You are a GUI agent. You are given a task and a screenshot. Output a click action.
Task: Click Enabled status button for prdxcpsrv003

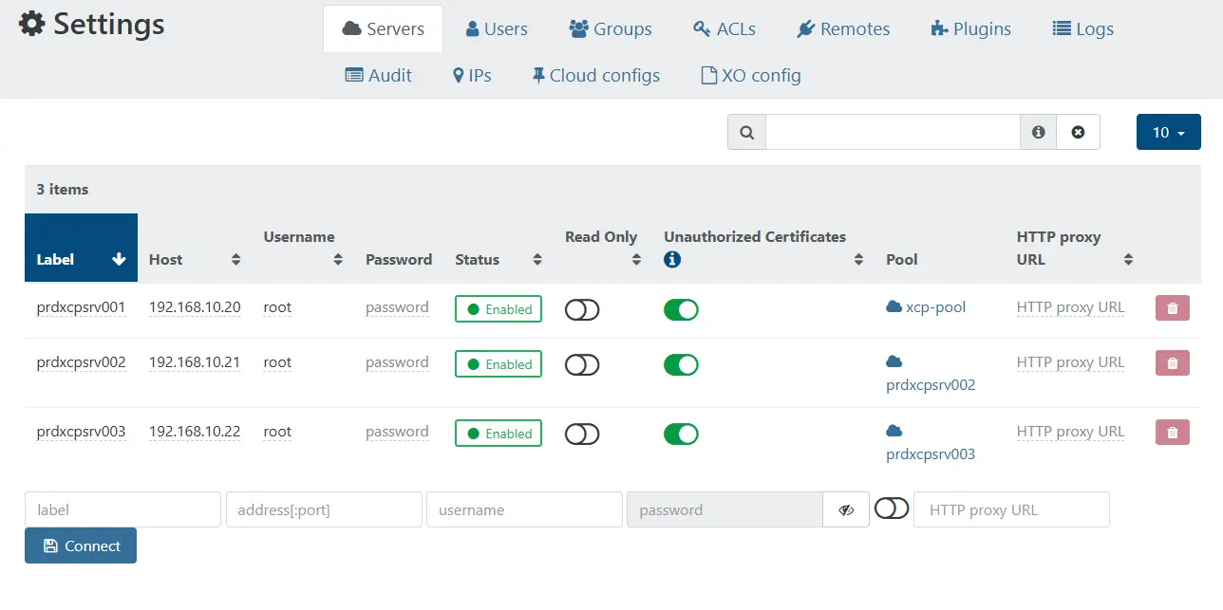[499, 434]
